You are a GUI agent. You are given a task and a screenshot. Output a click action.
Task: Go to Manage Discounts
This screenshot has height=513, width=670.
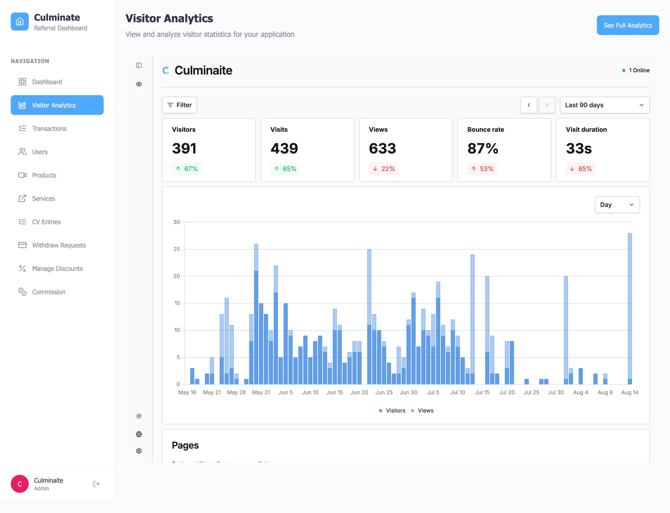[x=57, y=269]
